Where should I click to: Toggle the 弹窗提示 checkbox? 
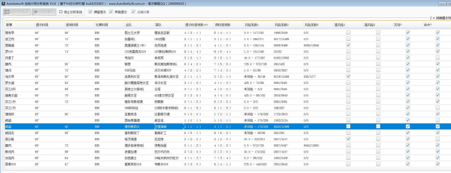pyautogui.click(x=90, y=12)
